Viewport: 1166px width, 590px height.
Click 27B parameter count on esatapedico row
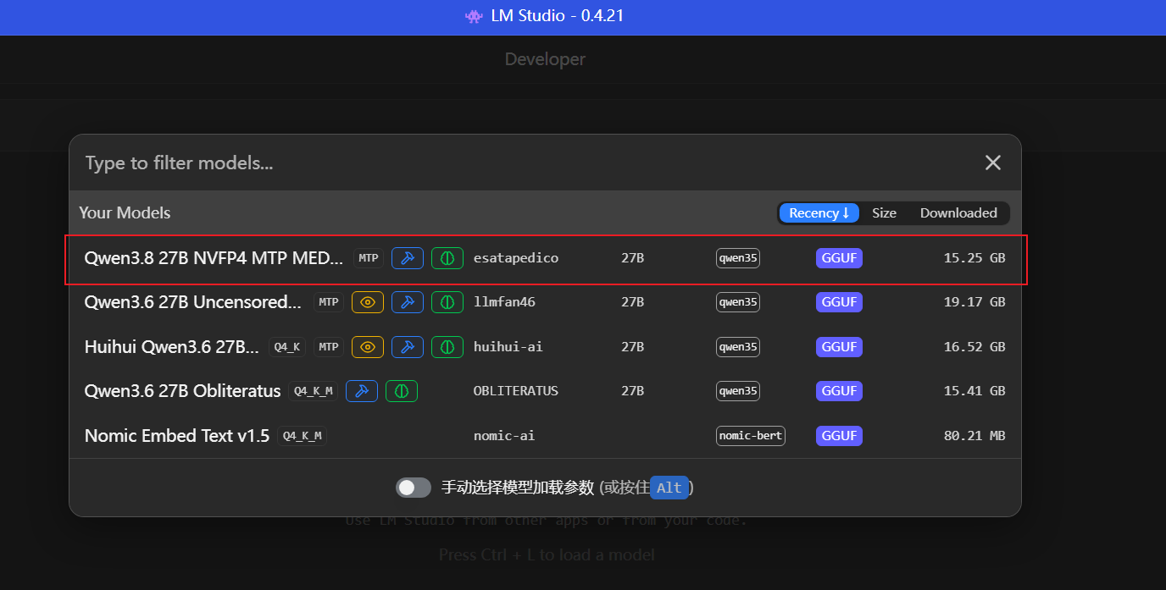coord(632,258)
